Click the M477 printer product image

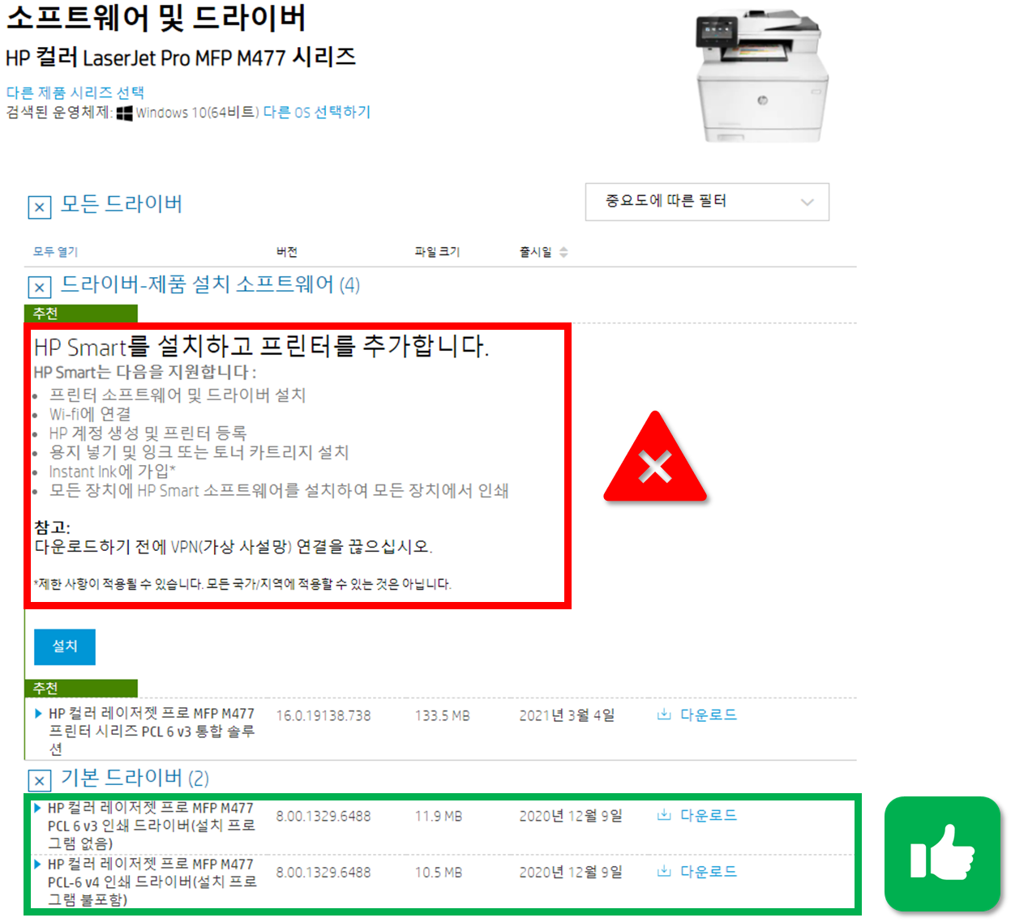[761, 76]
